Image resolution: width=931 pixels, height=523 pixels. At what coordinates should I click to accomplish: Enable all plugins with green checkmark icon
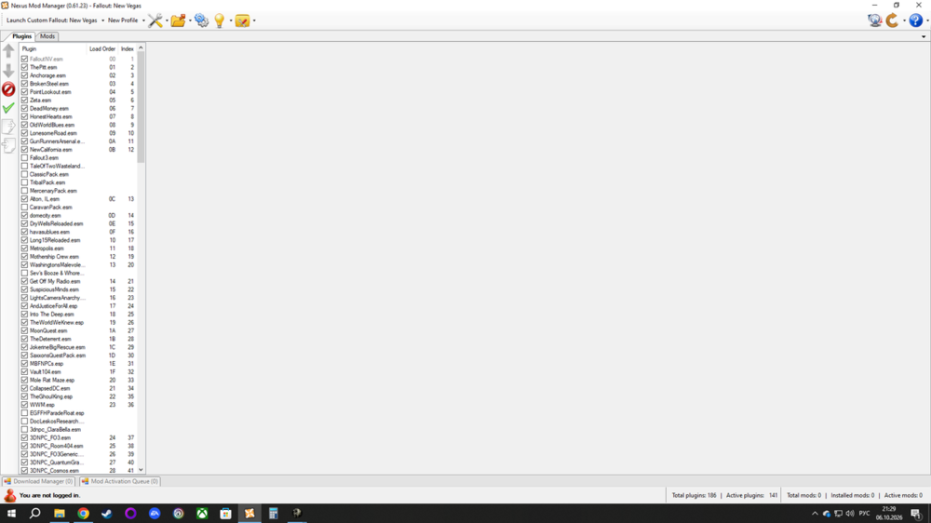coord(8,108)
